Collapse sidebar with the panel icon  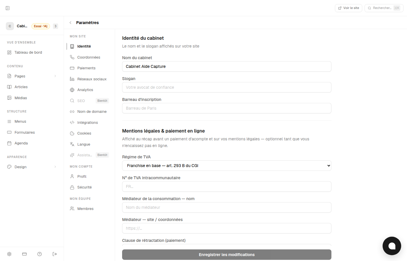[8, 8]
